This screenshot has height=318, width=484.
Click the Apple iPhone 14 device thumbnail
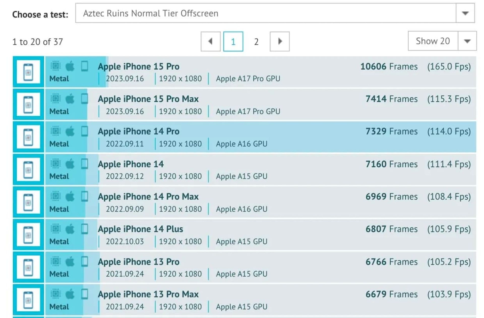28,170
